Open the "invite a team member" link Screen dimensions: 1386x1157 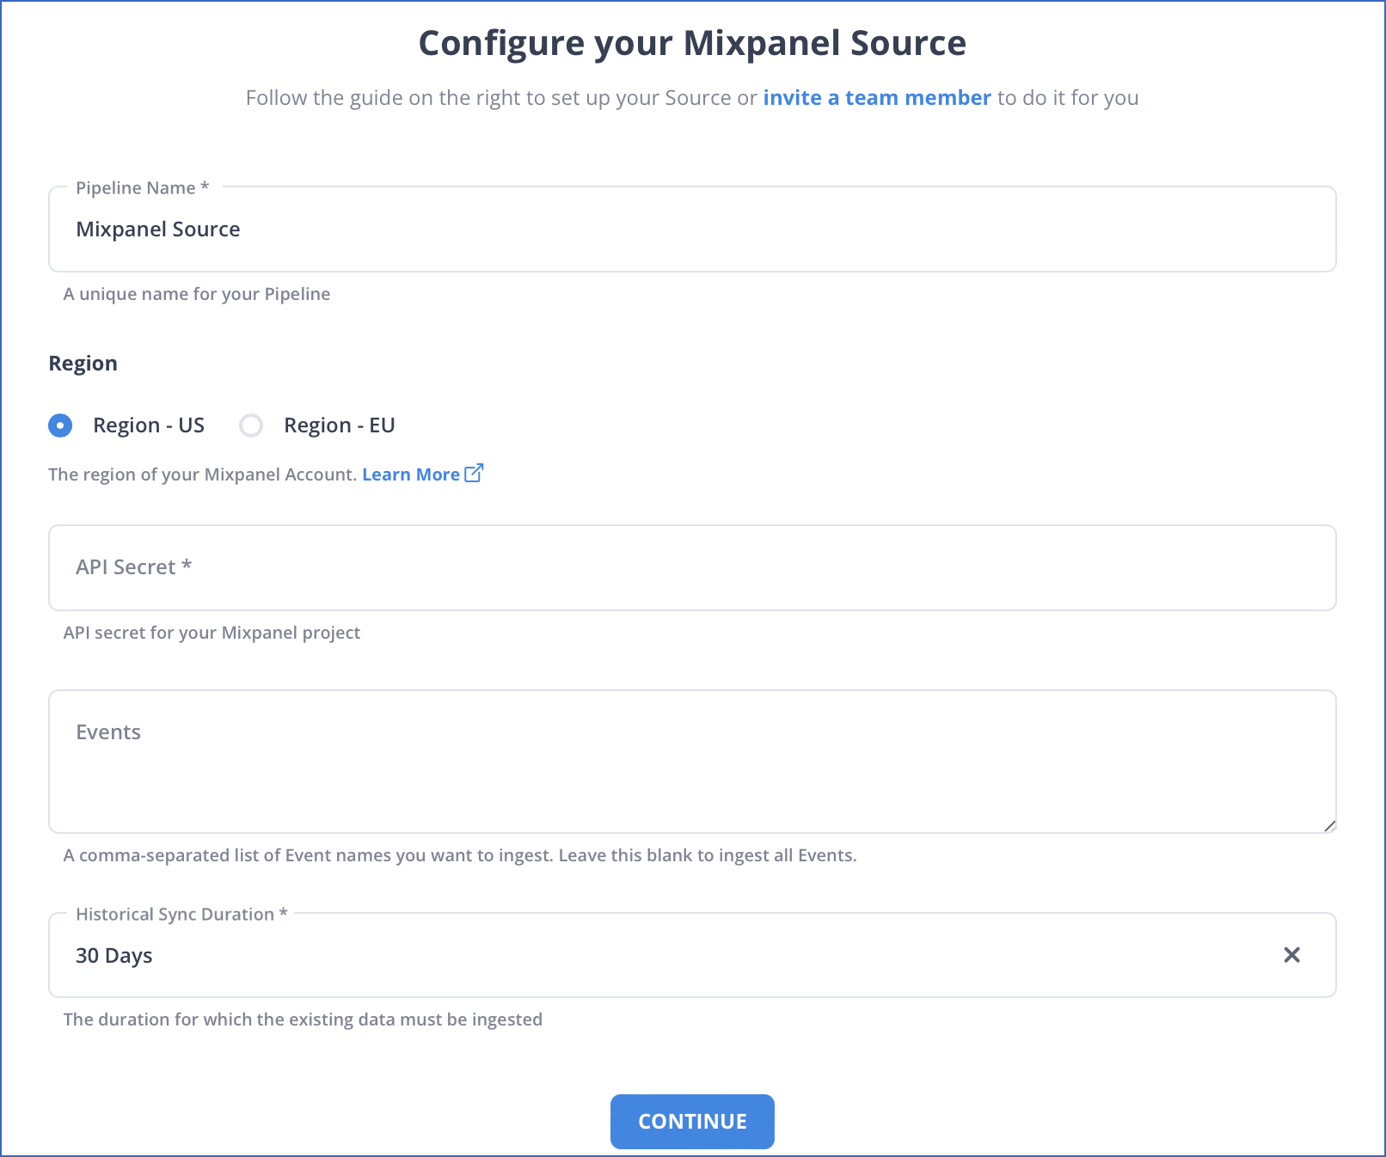[x=876, y=97]
